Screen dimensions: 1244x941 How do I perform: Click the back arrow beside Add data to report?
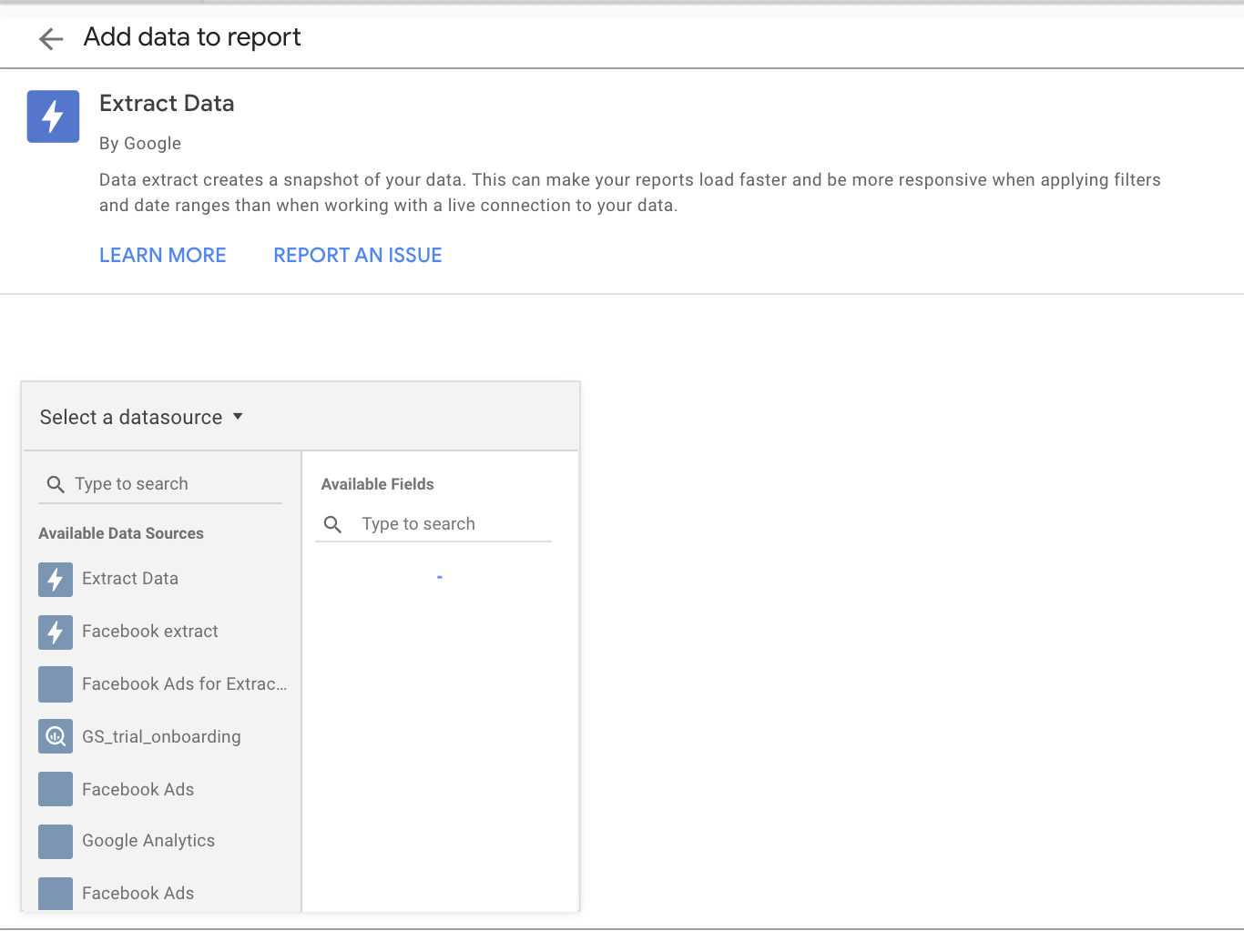coord(51,38)
